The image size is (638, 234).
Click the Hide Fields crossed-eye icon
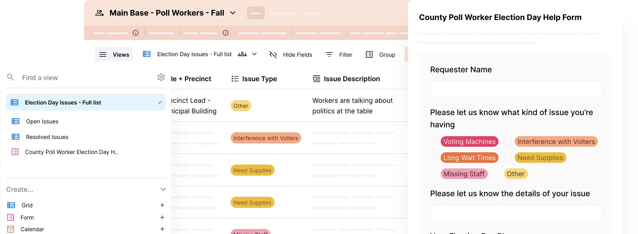(273, 55)
